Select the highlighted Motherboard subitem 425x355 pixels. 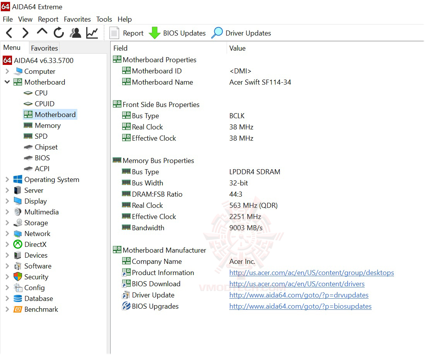[x=50, y=115]
